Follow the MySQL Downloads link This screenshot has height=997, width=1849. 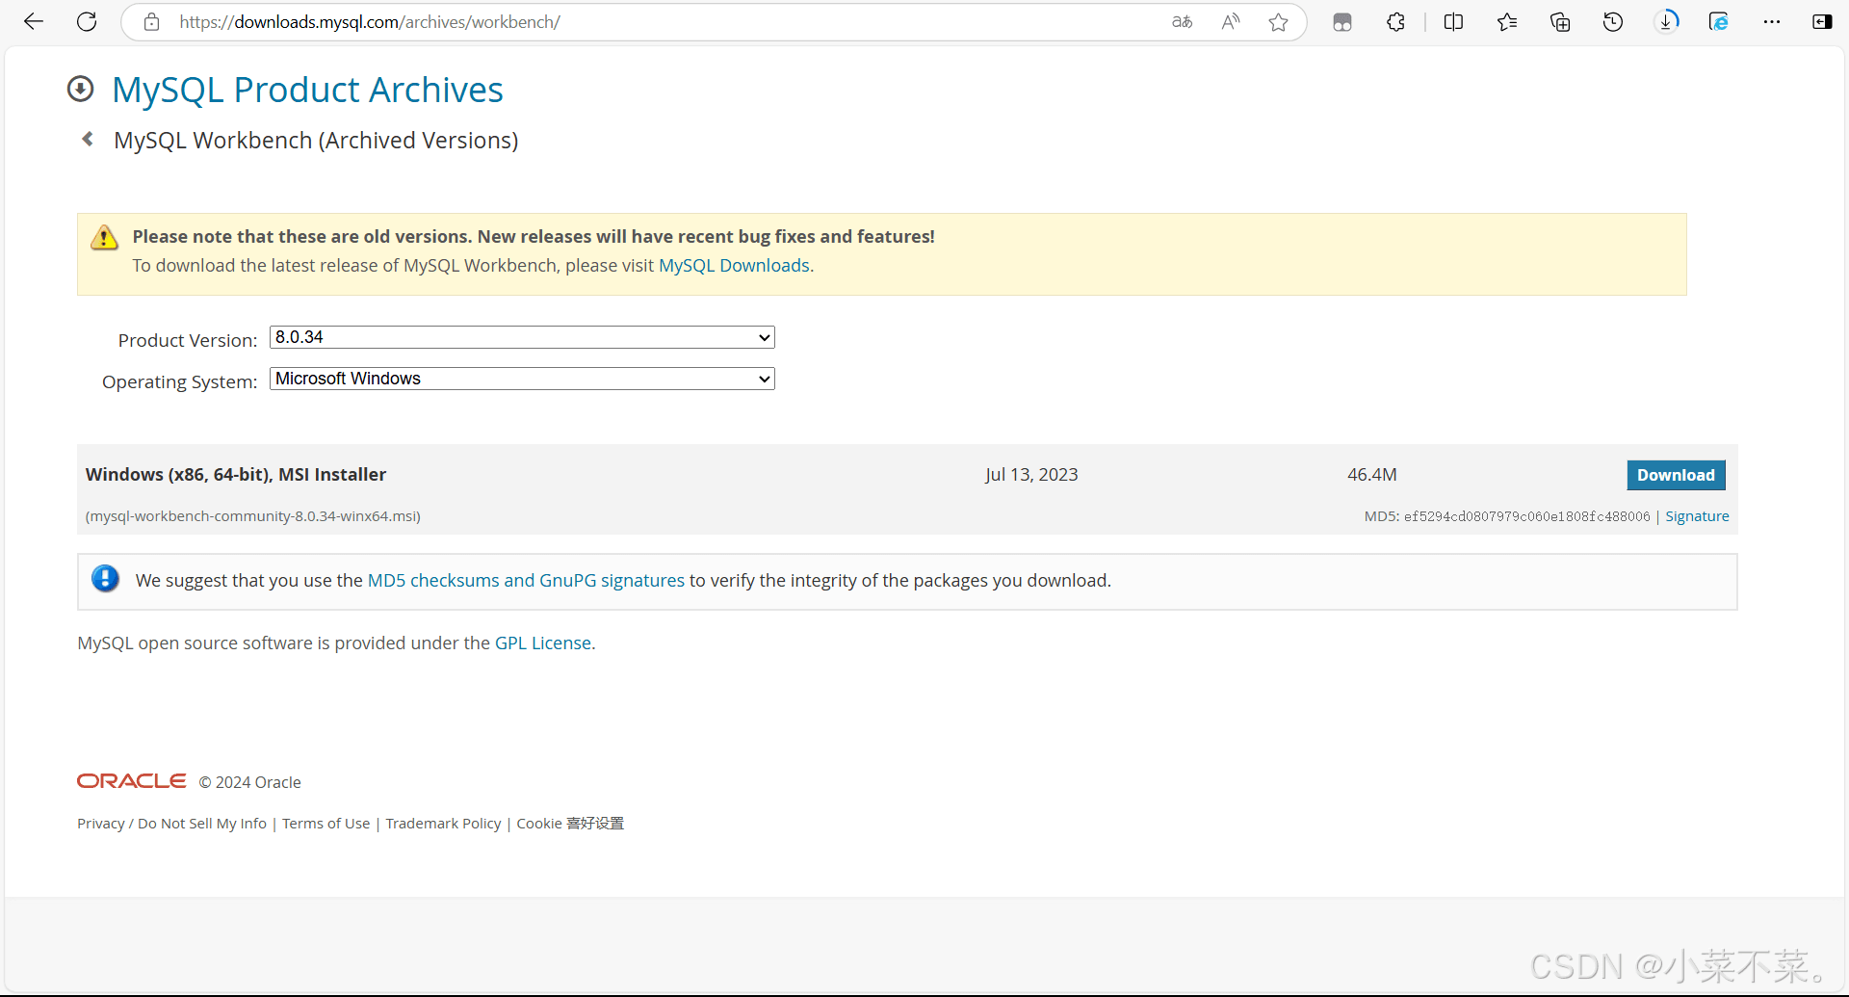734,266
